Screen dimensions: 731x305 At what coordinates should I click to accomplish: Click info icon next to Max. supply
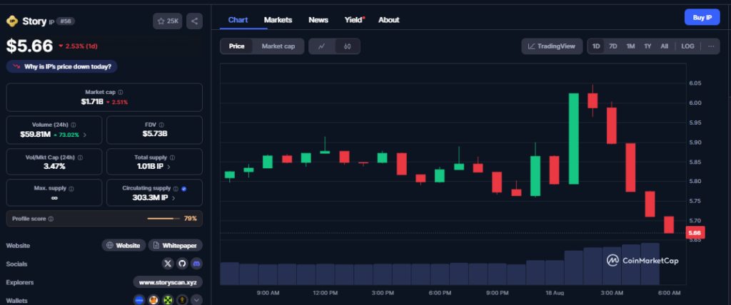tap(71, 189)
